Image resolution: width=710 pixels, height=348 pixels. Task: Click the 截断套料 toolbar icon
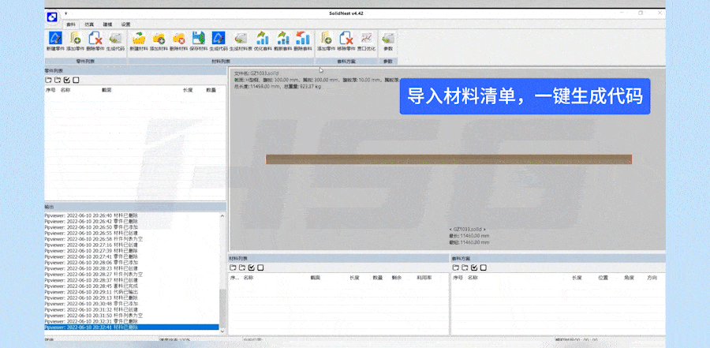tap(282, 40)
